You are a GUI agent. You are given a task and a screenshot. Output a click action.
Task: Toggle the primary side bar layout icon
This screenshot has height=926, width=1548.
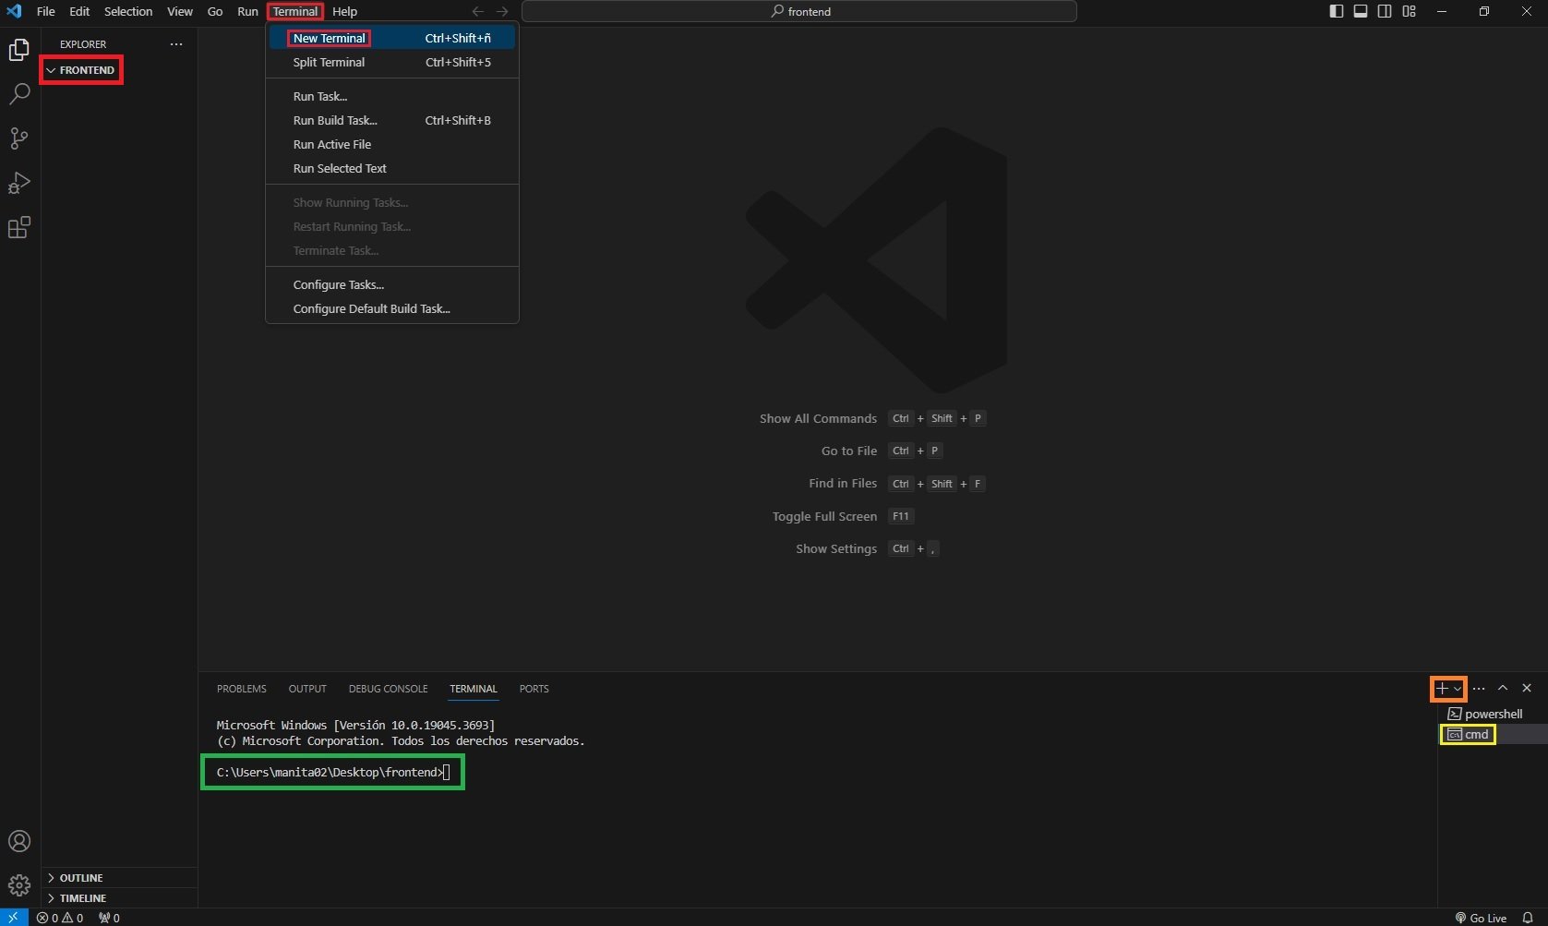1336,11
